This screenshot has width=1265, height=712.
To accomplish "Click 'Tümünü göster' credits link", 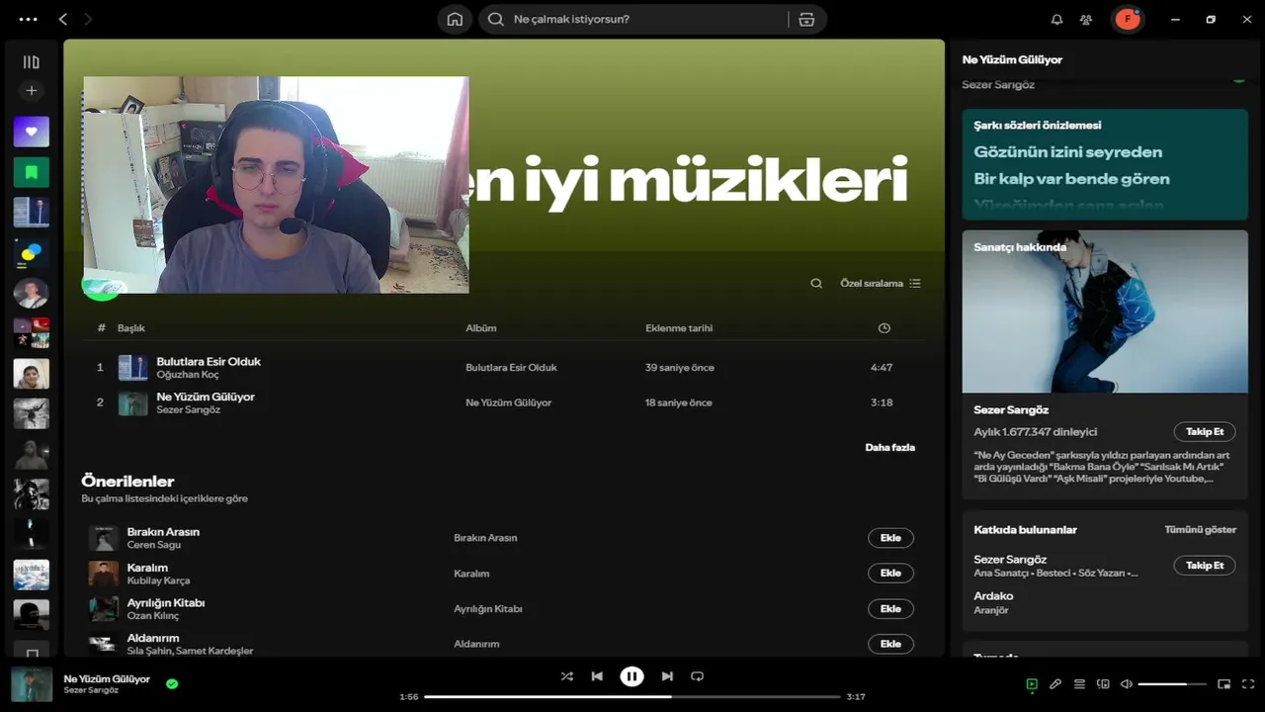I will click(x=1201, y=530).
